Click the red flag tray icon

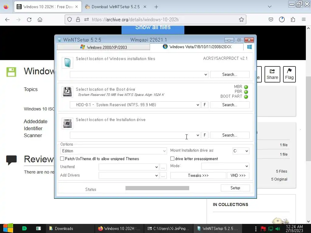tap(263, 229)
